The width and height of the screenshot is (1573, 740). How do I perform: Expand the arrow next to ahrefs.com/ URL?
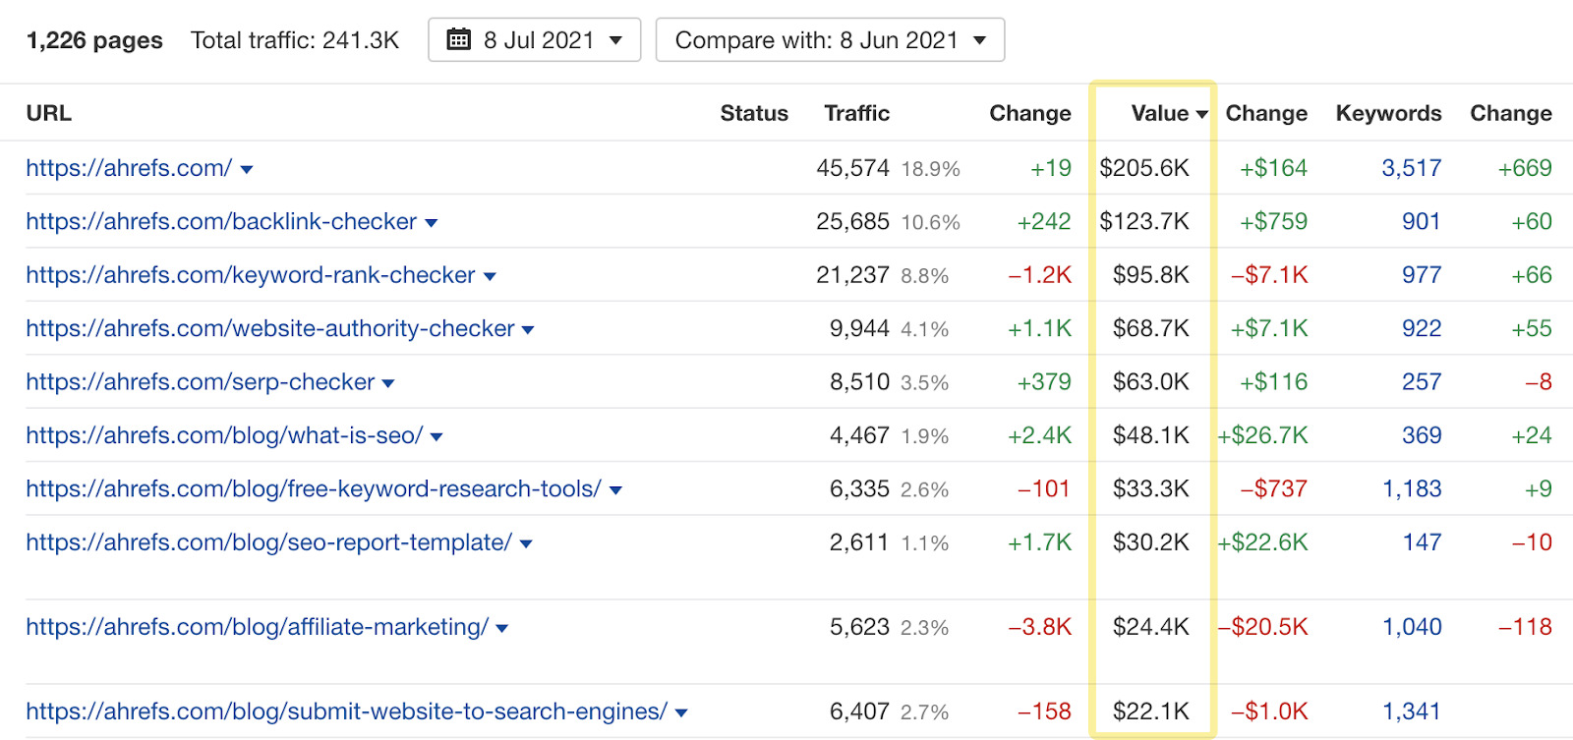247,170
